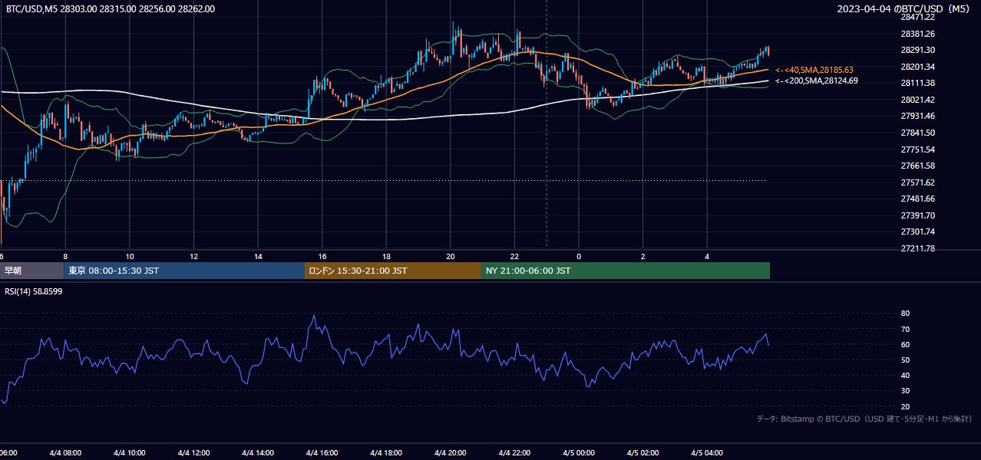Click the 4/4 16:00 time axis label

[322, 453]
